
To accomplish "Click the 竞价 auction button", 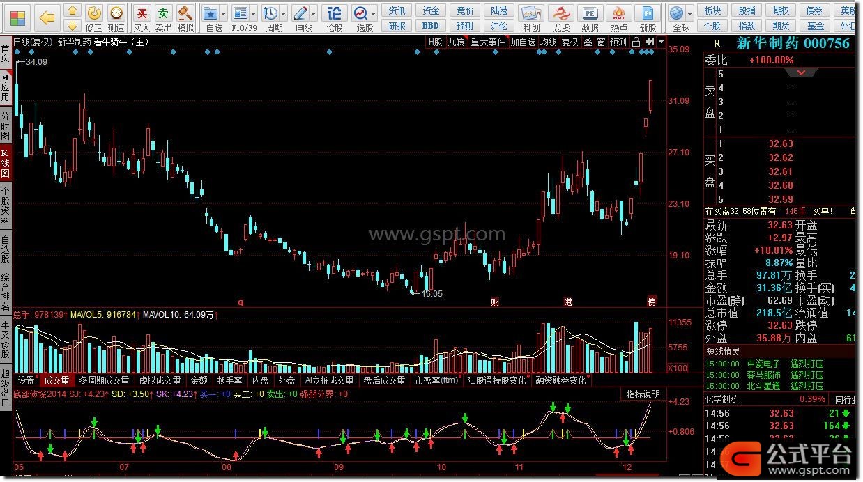I will coord(464,10).
